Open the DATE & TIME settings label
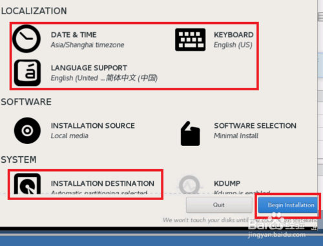Screen dimensions: 323x246 point(74,35)
